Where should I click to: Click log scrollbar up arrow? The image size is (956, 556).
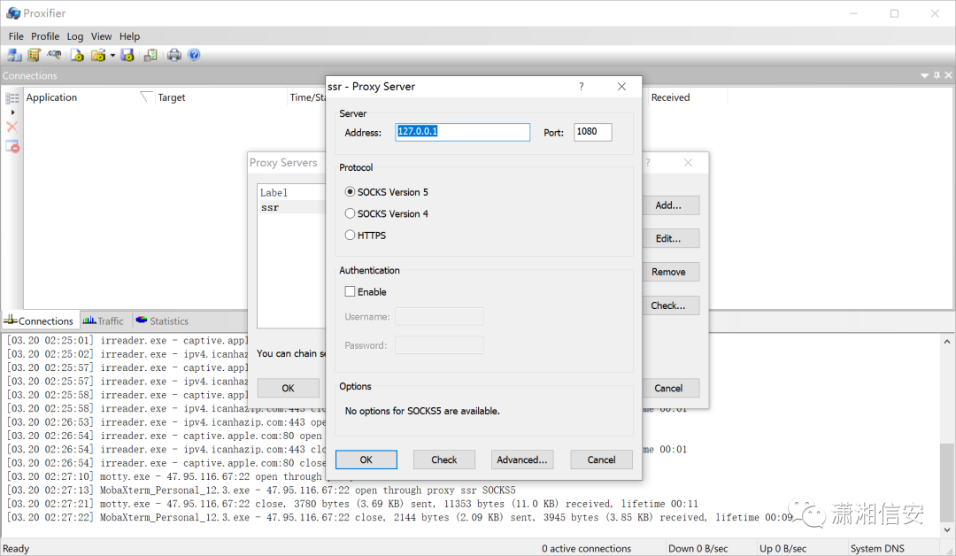click(x=947, y=342)
